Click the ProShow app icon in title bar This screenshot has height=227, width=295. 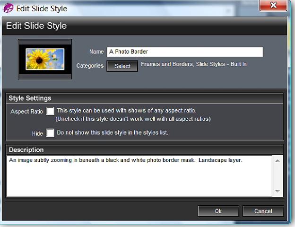point(9,8)
